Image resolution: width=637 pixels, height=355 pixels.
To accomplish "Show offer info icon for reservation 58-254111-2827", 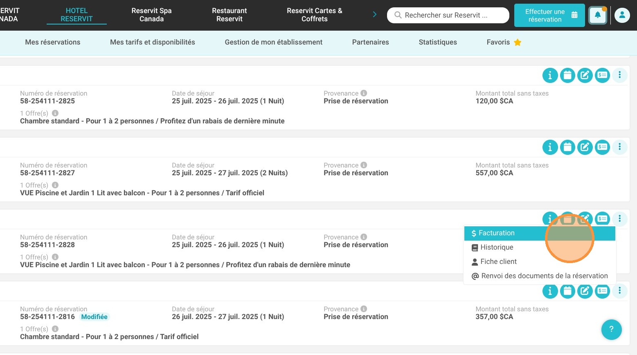I will click(x=55, y=185).
